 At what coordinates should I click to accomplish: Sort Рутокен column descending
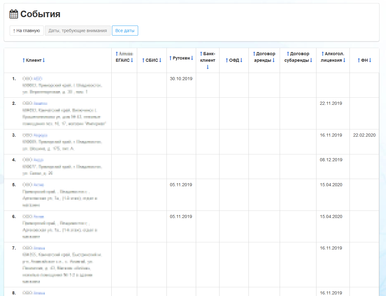point(192,58)
